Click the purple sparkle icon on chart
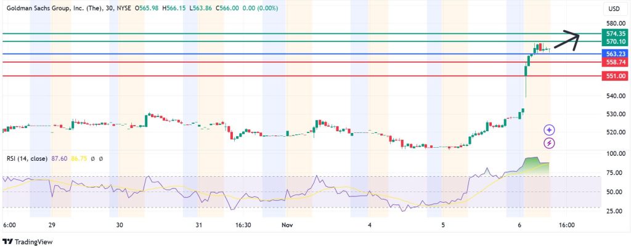Viewport: 631px width, 250px height. coord(549,130)
